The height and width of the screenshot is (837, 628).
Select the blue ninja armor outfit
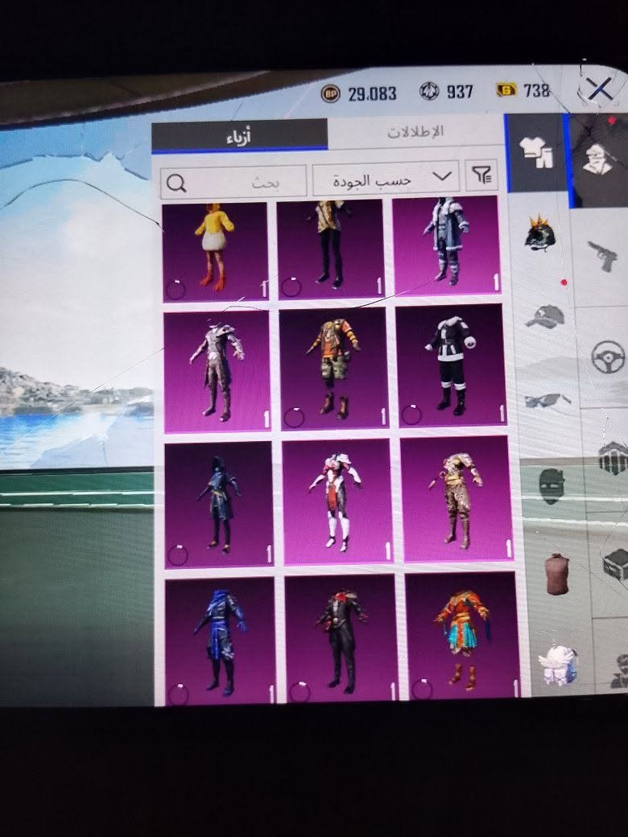tap(221, 641)
